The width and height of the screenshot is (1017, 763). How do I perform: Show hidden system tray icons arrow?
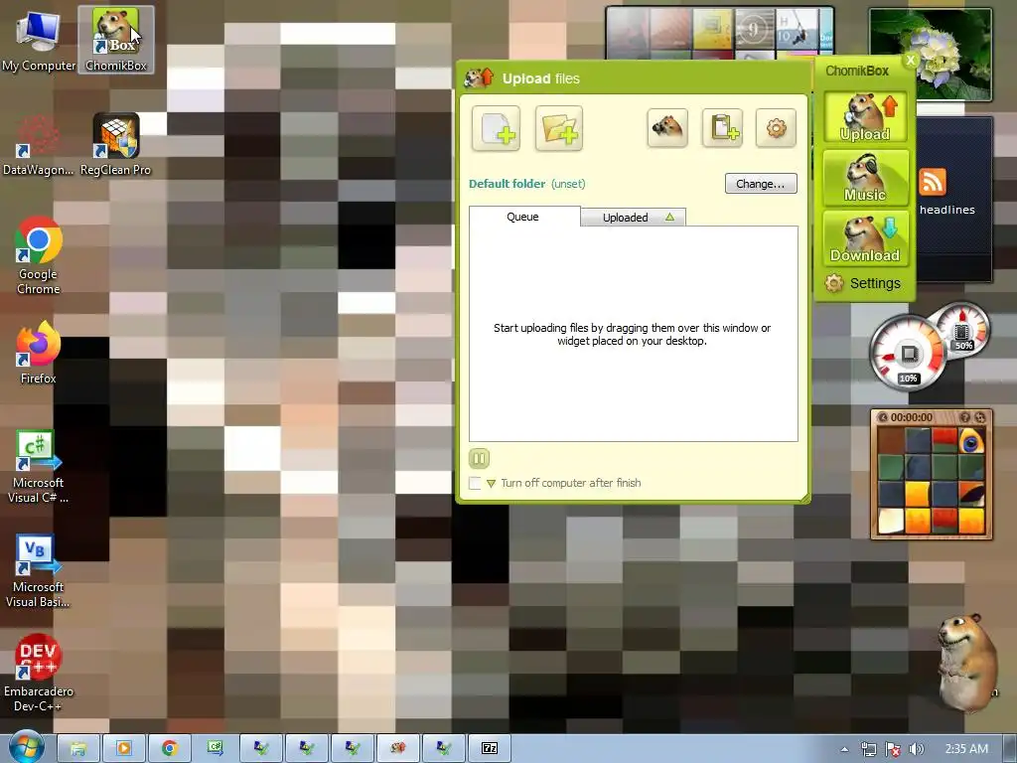844,749
